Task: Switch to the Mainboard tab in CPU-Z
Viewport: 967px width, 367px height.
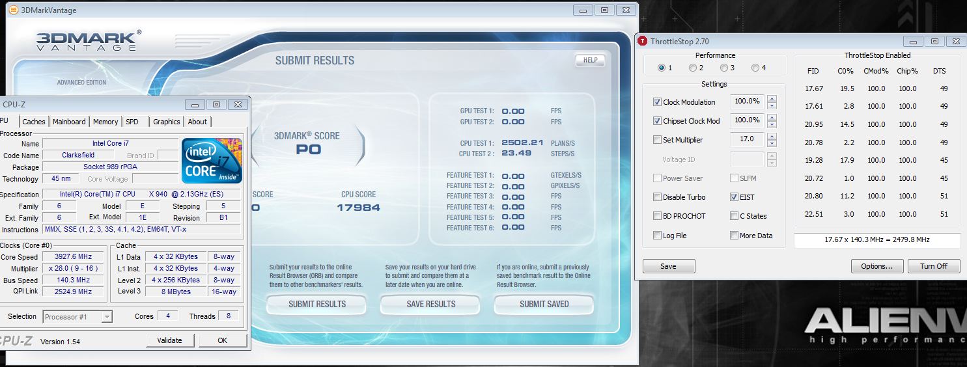Action: coord(69,122)
